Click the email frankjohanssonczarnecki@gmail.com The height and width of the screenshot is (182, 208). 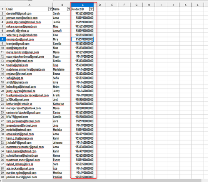pos(27,95)
